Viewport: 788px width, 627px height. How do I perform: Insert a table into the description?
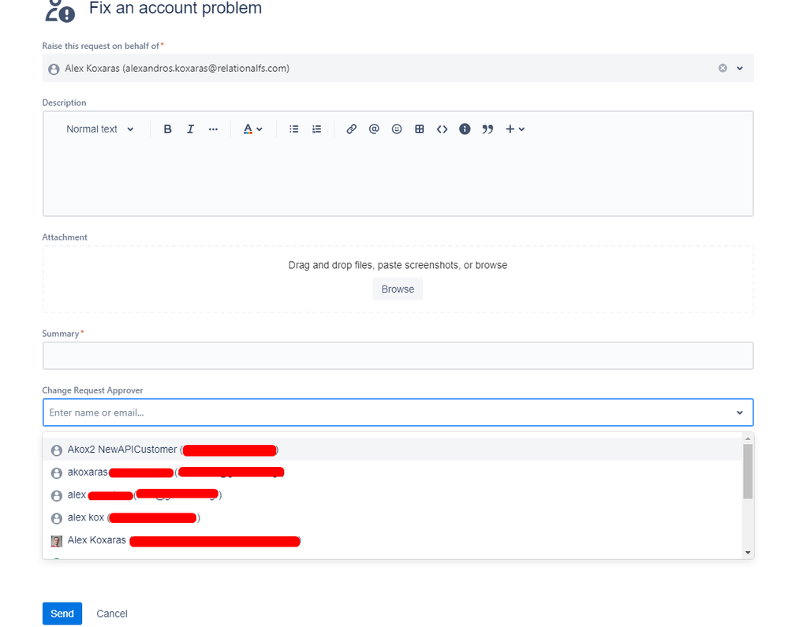pyautogui.click(x=419, y=129)
